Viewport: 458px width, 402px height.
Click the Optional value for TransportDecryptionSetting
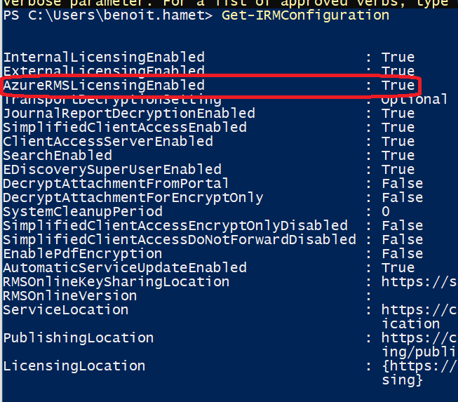[x=415, y=100]
